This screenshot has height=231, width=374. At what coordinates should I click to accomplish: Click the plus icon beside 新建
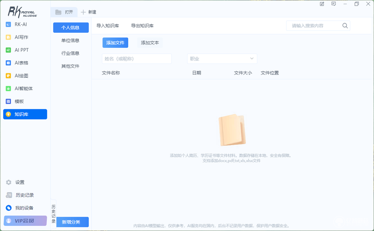tap(83, 12)
